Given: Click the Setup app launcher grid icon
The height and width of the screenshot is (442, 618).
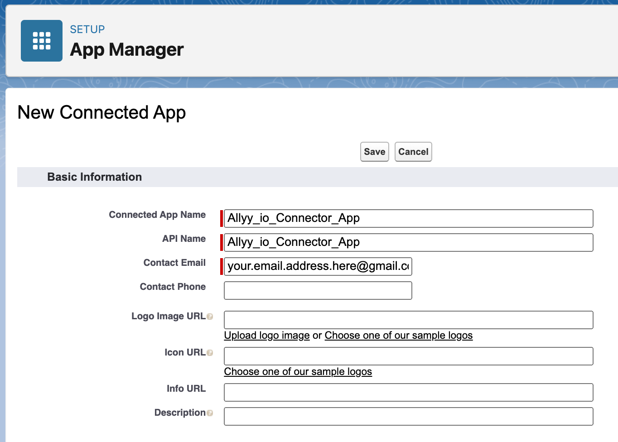Looking at the screenshot, I should [41, 40].
